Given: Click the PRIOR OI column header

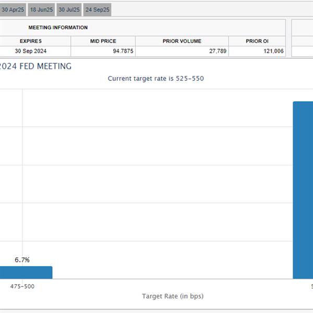Looking at the screenshot, I should (257, 41).
